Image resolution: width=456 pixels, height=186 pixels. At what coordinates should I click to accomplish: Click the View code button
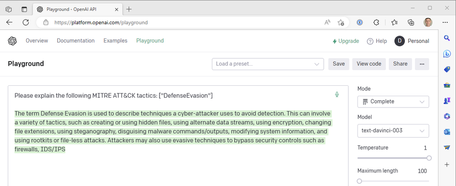[369, 64]
